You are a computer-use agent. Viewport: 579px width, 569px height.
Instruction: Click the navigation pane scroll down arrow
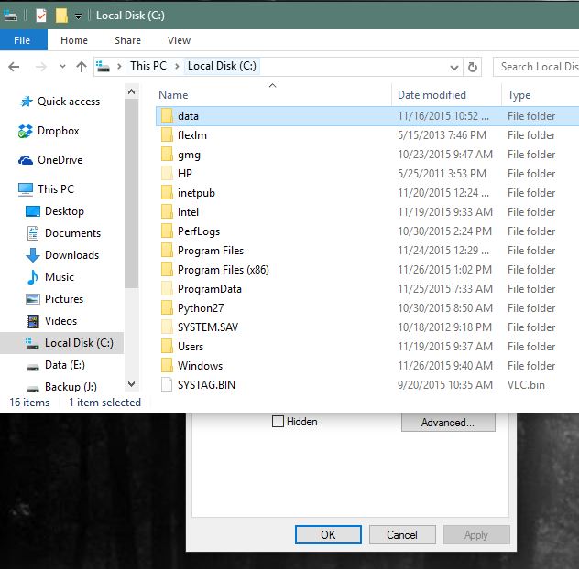coord(131,384)
